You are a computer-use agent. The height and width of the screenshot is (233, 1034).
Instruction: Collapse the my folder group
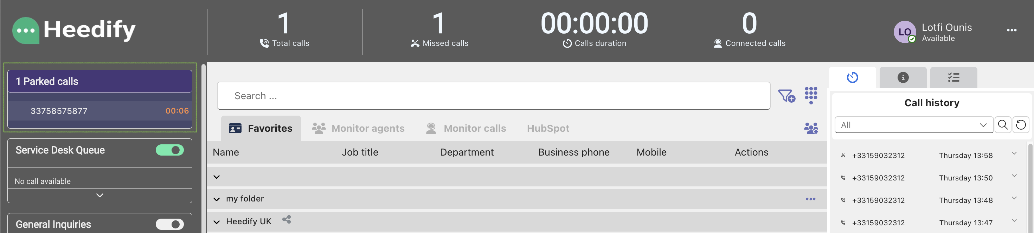(x=217, y=199)
